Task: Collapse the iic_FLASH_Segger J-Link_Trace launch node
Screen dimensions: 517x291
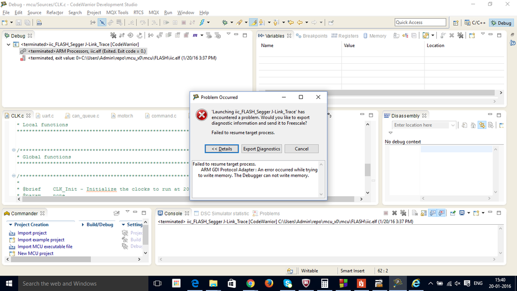Action: click(9, 44)
